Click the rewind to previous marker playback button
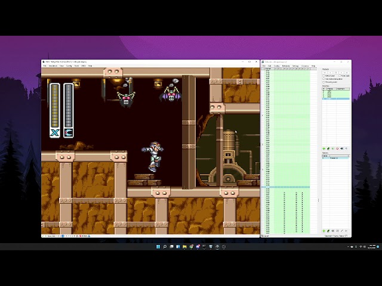The image size is (382, 286). 325,73
